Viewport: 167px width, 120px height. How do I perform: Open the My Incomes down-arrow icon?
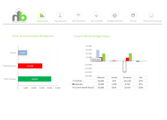tap(96, 15)
